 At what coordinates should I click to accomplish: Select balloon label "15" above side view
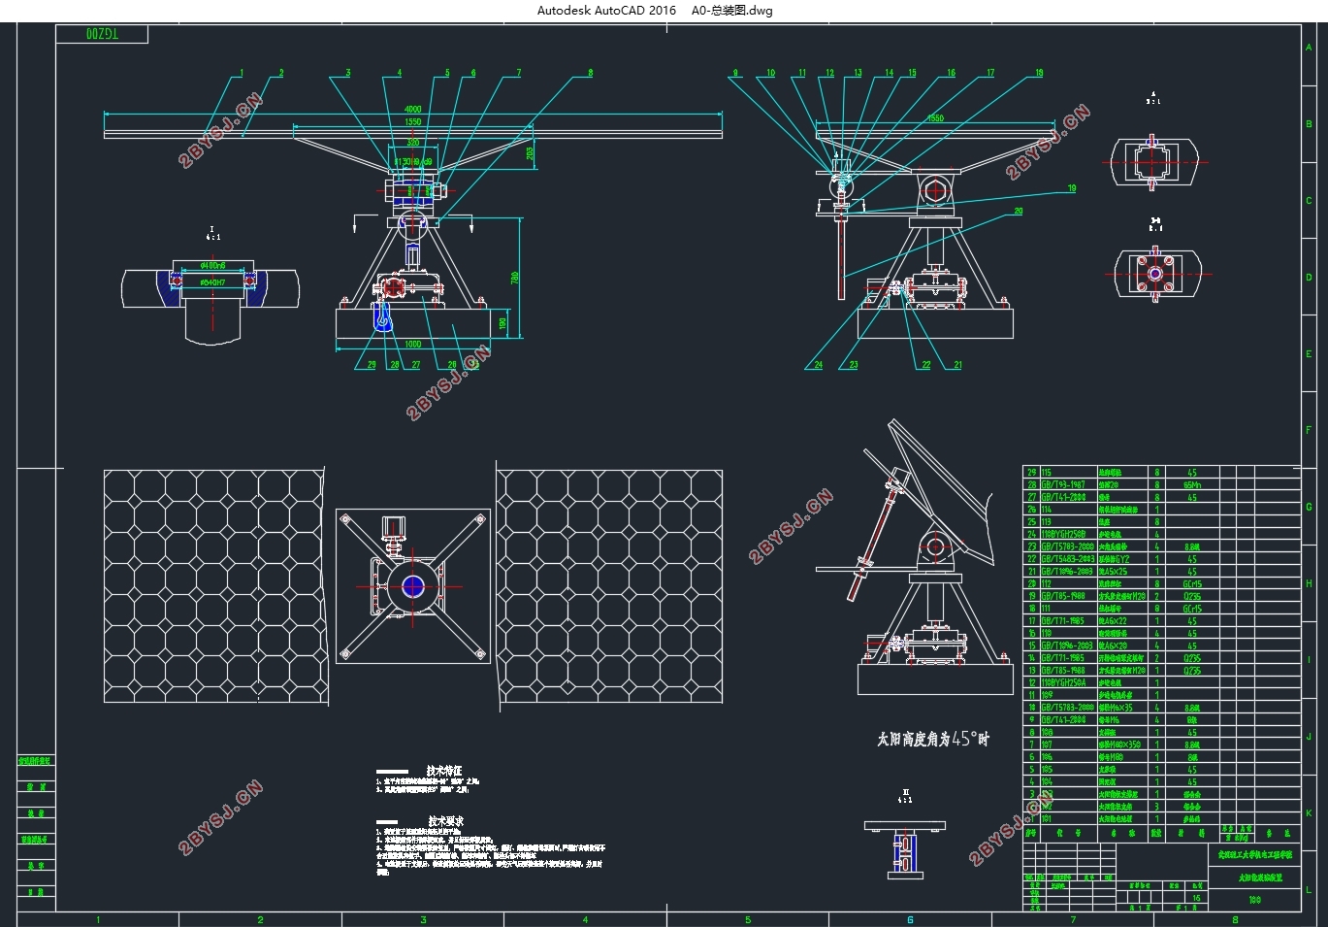912,73
